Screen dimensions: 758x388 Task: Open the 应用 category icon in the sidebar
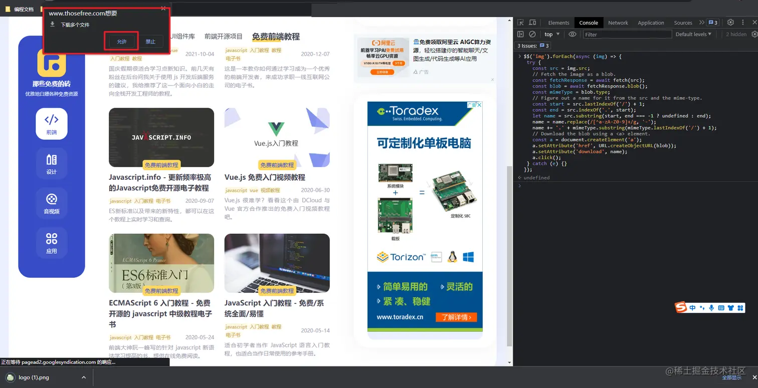pos(52,242)
